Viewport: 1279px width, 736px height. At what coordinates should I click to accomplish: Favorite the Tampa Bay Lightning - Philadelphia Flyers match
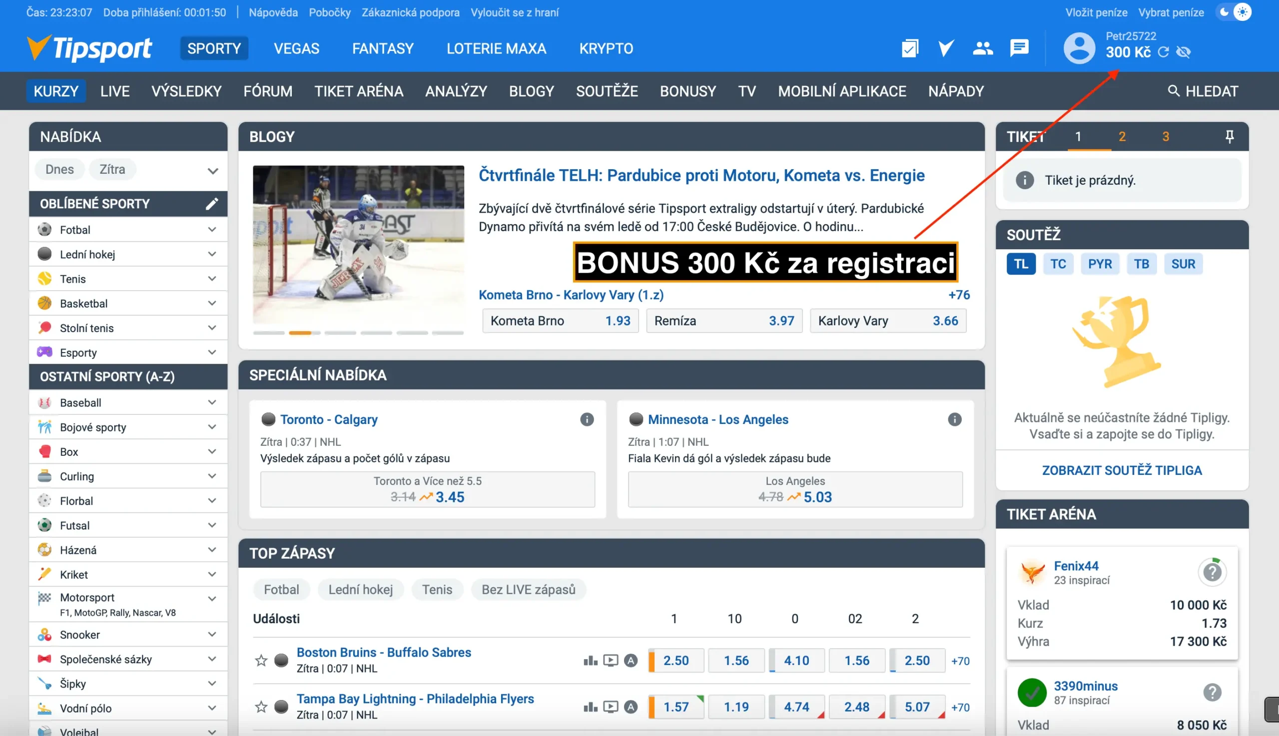tap(261, 707)
